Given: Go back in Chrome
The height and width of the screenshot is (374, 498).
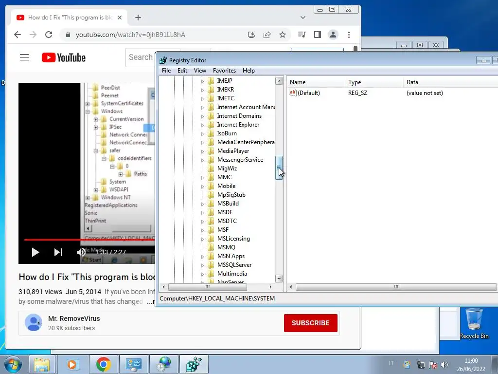Looking at the screenshot, I should click(18, 35).
